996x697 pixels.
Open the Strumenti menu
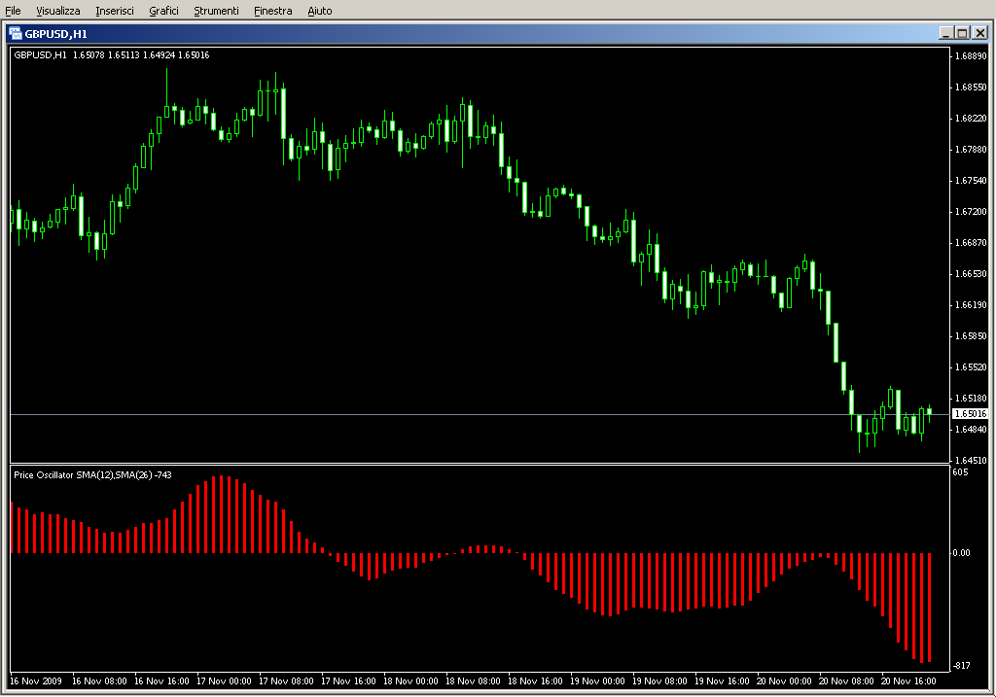point(217,11)
